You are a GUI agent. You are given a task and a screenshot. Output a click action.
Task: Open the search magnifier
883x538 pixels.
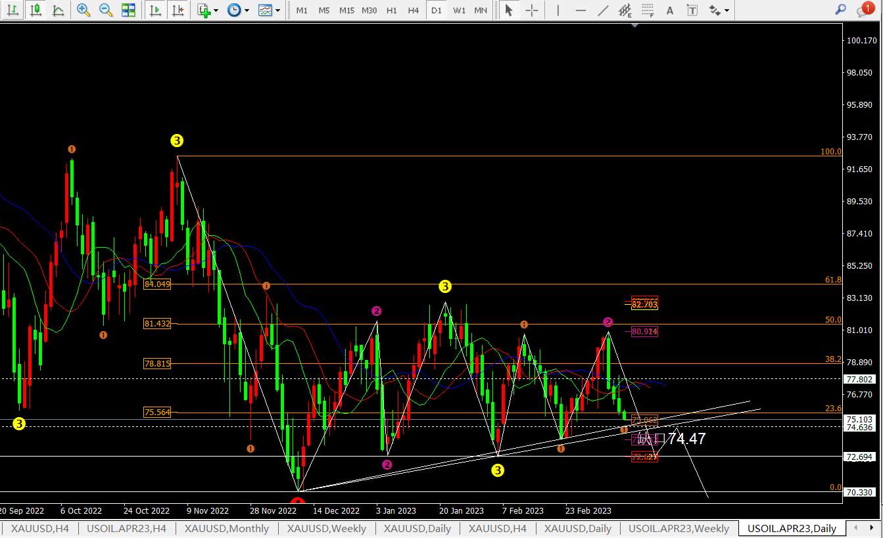click(840, 10)
